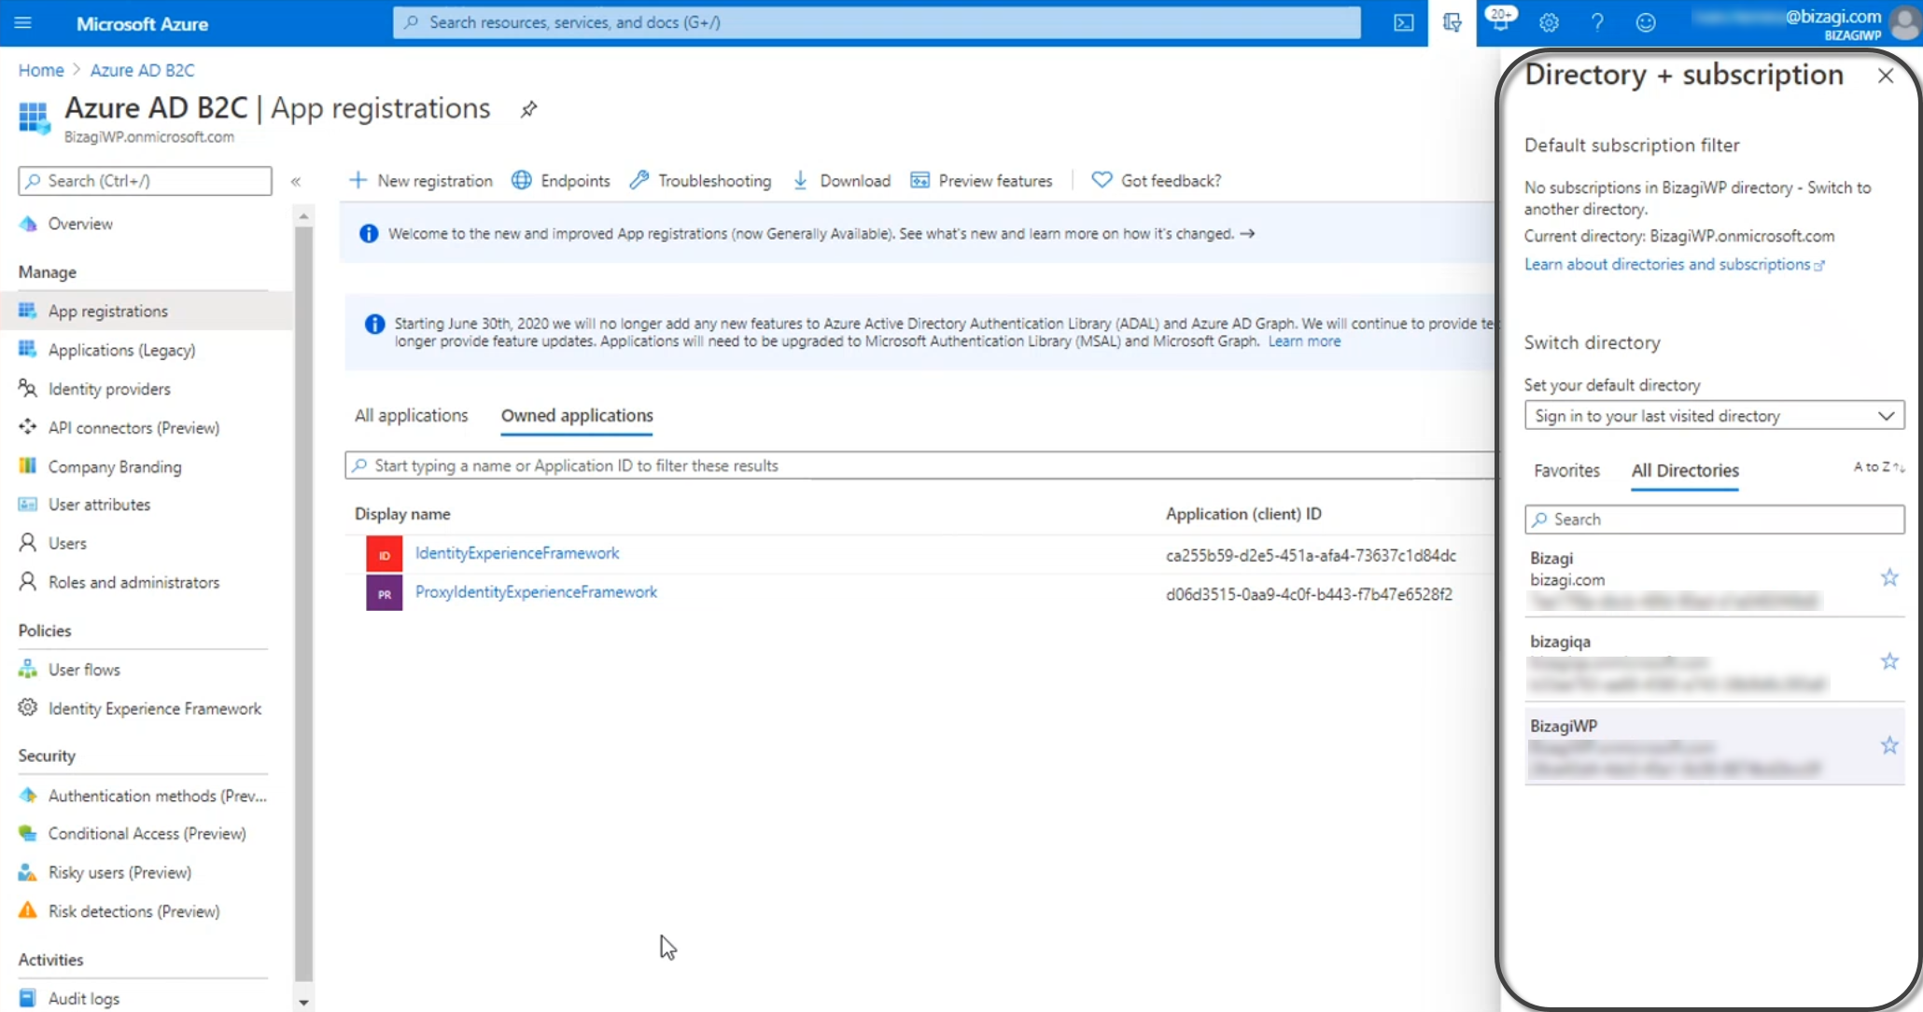Click the feedback smiley icon
This screenshot has width=1923, height=1012.
click(x=1646, y=23)
